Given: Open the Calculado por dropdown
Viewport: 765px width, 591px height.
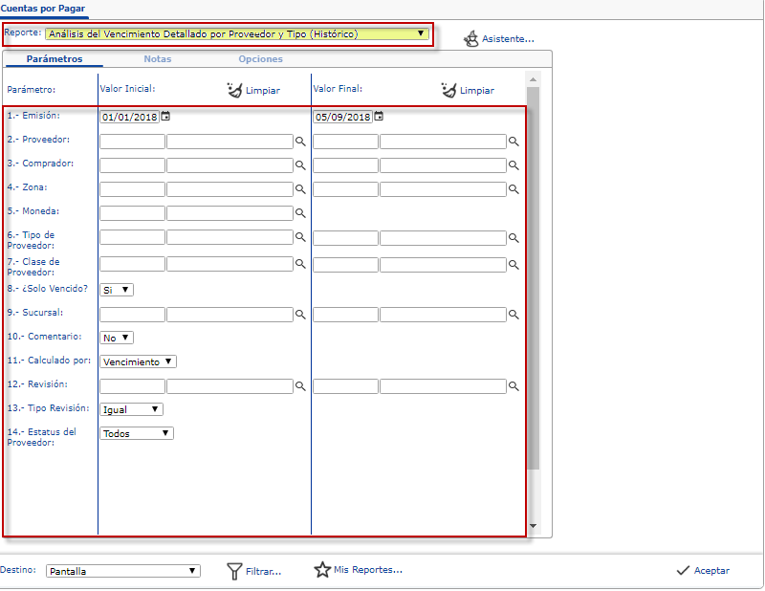Looking at the screenshot, I should coord(139,361).
